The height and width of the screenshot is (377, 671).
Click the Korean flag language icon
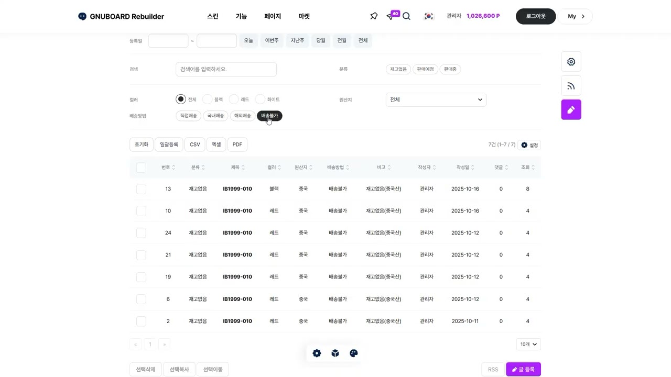[x=429, y=16]
